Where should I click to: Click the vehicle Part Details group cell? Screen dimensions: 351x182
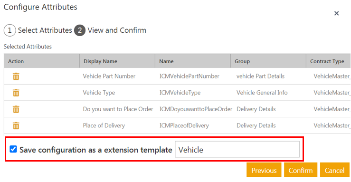click(260, 77)
